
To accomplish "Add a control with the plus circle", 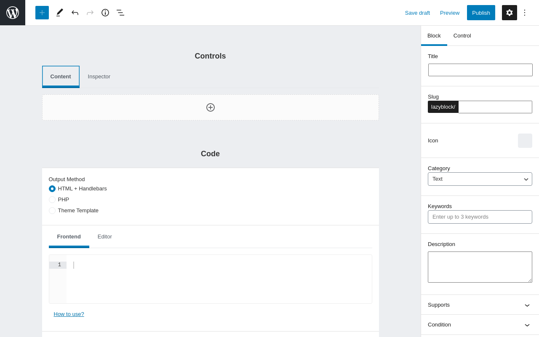I will [x=211, y=107].
